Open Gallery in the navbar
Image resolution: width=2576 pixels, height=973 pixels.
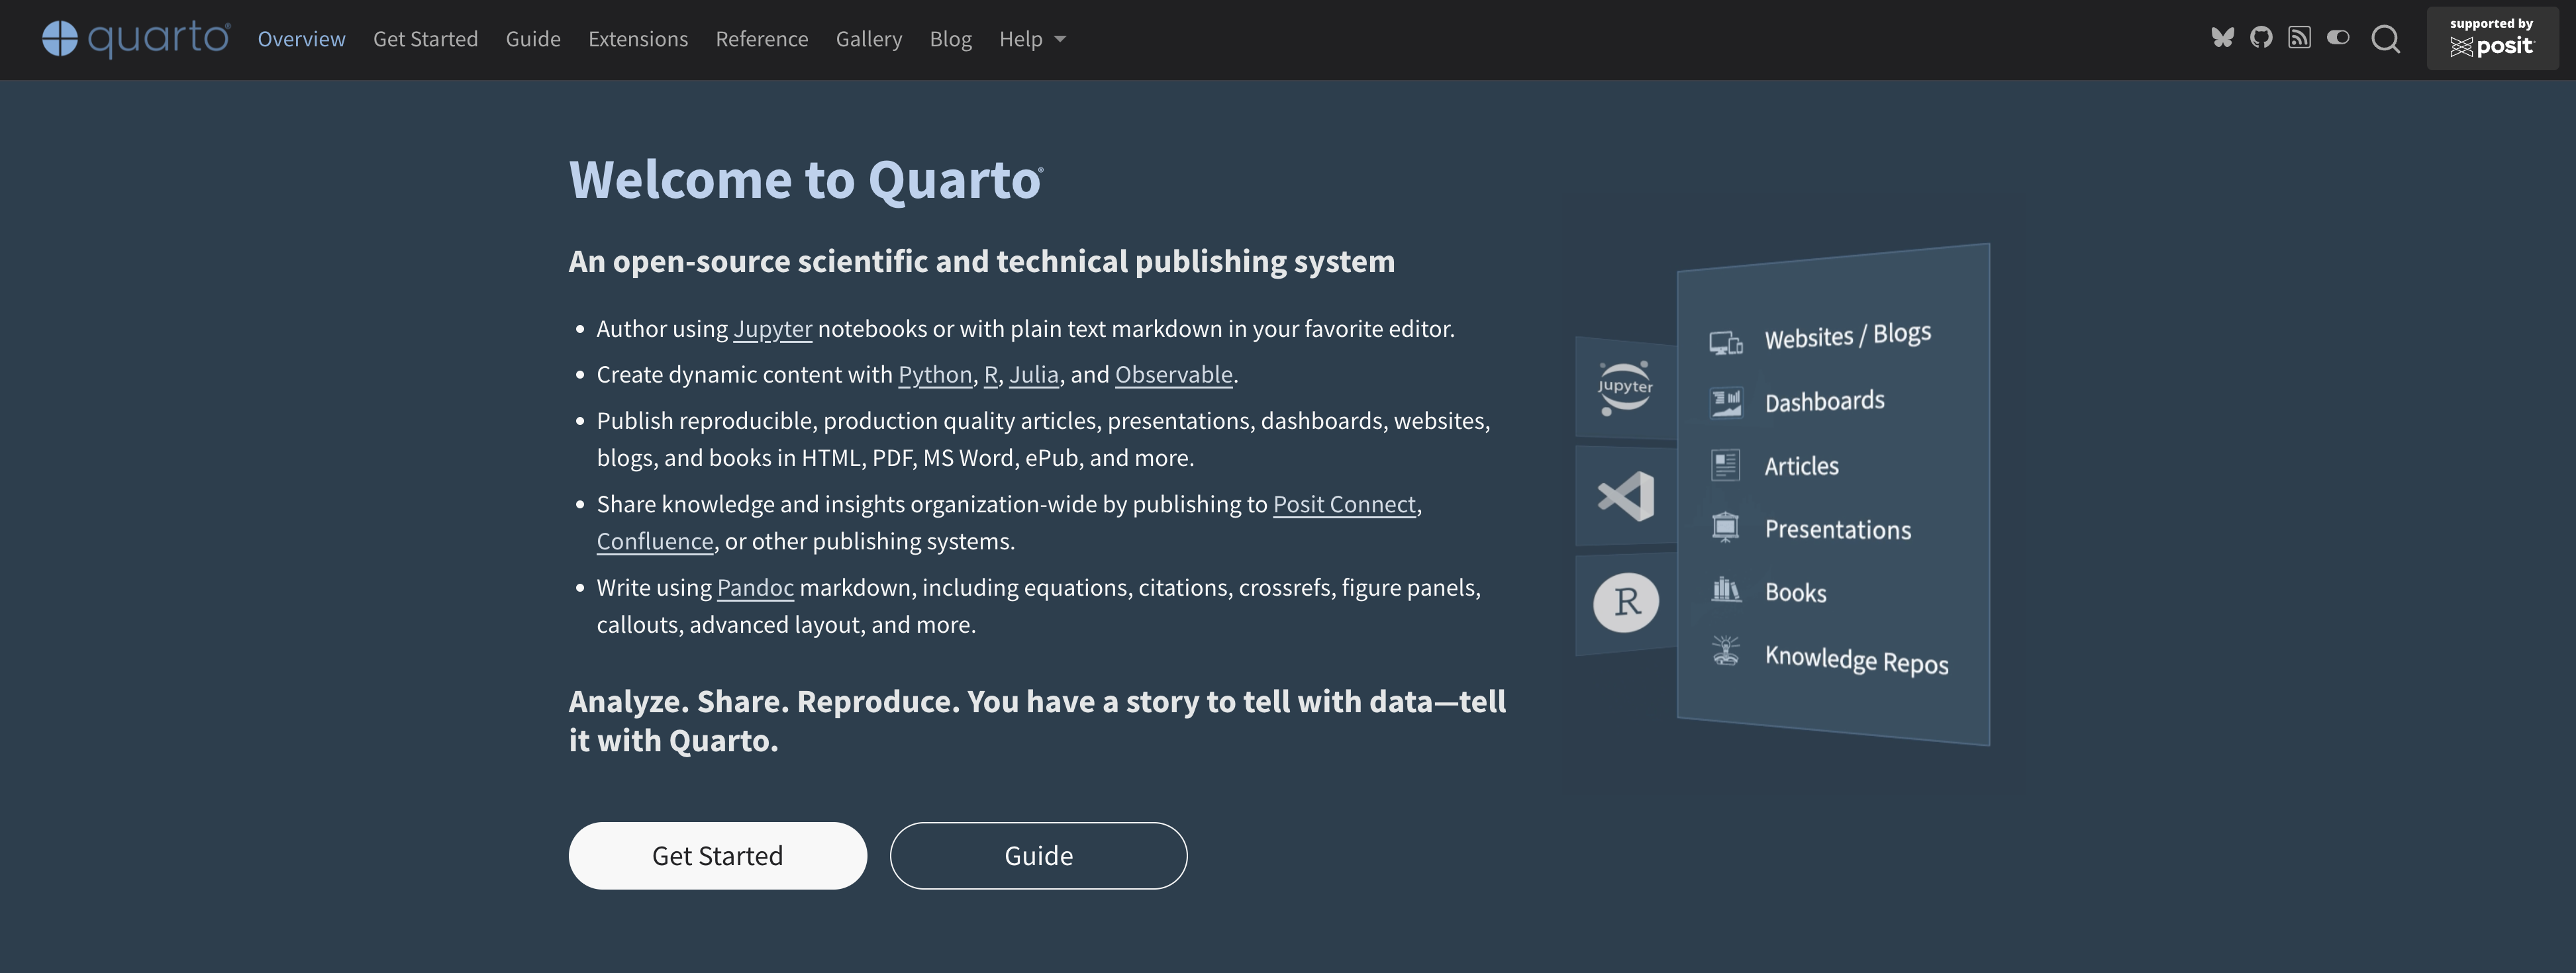(869, 39)
